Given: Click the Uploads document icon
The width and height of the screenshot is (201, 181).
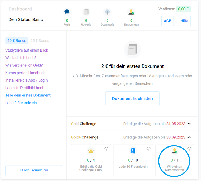Looking at the screenshot, I should [86, 12].
